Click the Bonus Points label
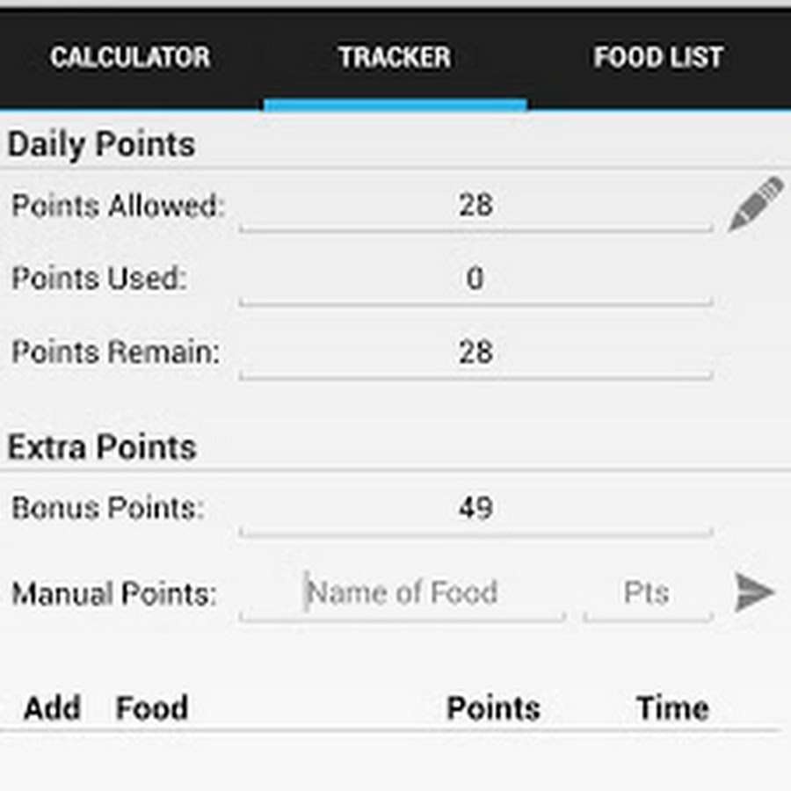This screenshot has height=791, width=791. [107, 508]
